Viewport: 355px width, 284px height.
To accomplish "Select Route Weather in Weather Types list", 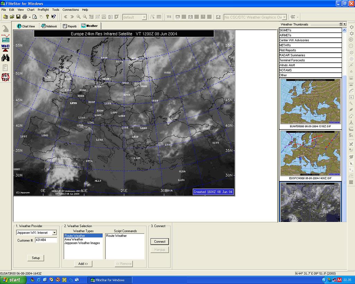I will [x=83, y=236].
